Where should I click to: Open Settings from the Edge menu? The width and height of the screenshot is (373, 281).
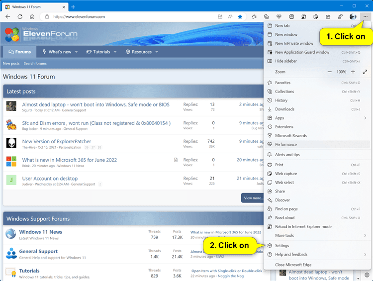(317, 245)
